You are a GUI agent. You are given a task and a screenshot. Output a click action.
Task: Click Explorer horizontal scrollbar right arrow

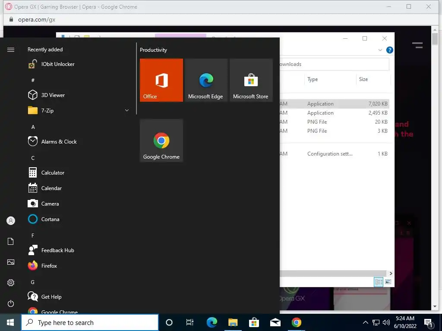click(391, 273)
